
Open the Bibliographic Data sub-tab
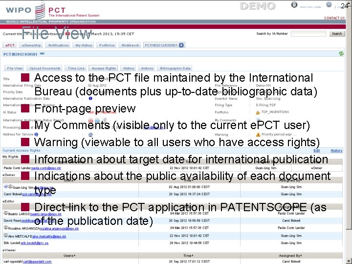175,68
